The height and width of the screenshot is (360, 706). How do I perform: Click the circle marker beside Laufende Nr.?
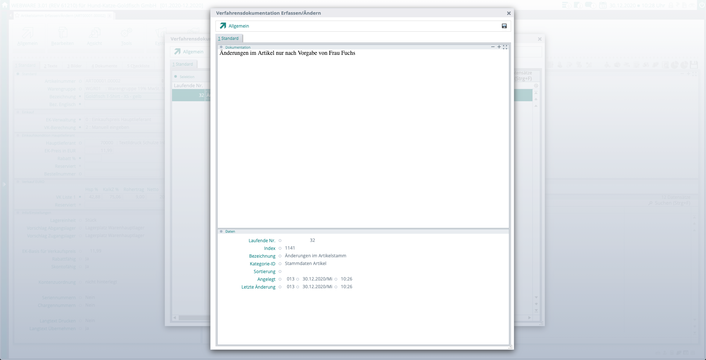280,241
